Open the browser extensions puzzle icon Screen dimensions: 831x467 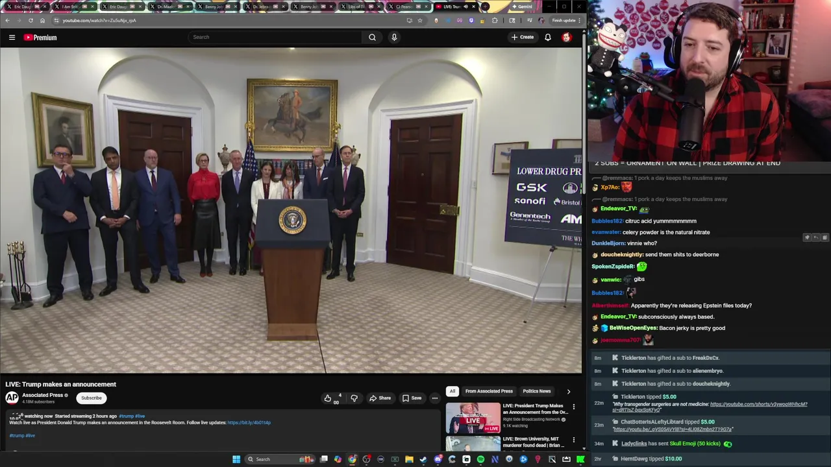495,20
